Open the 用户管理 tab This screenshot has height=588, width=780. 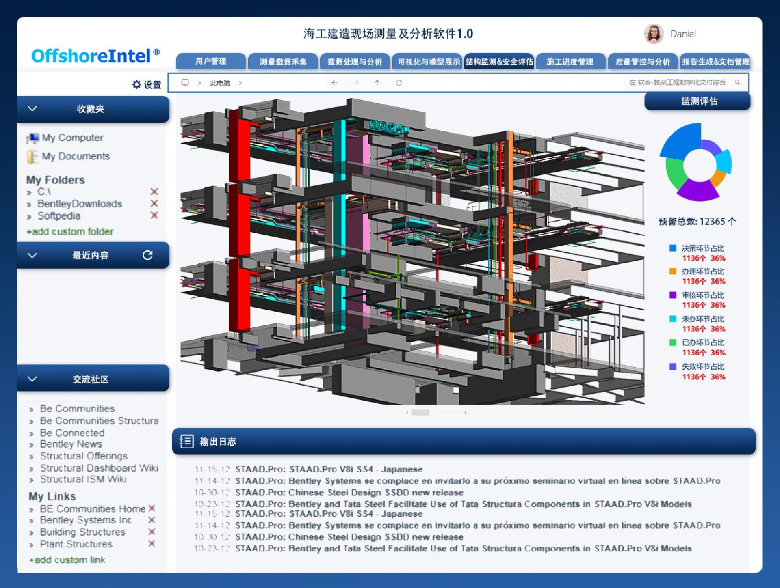coord(211,62)
